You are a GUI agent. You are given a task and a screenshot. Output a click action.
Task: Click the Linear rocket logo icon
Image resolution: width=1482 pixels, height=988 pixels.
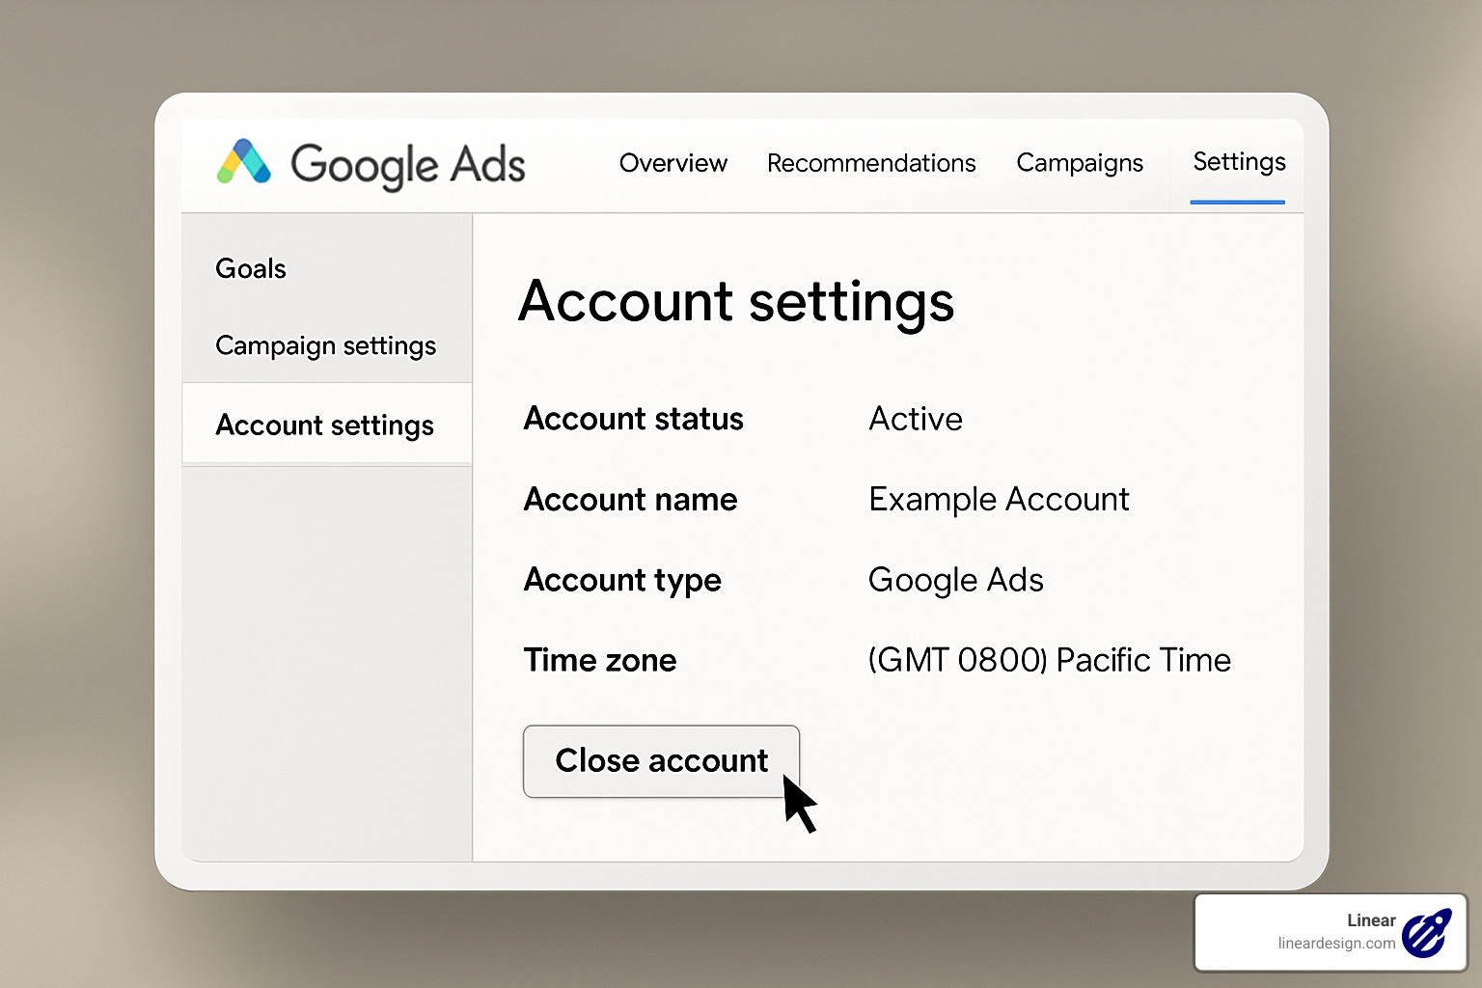(1426, 933)
